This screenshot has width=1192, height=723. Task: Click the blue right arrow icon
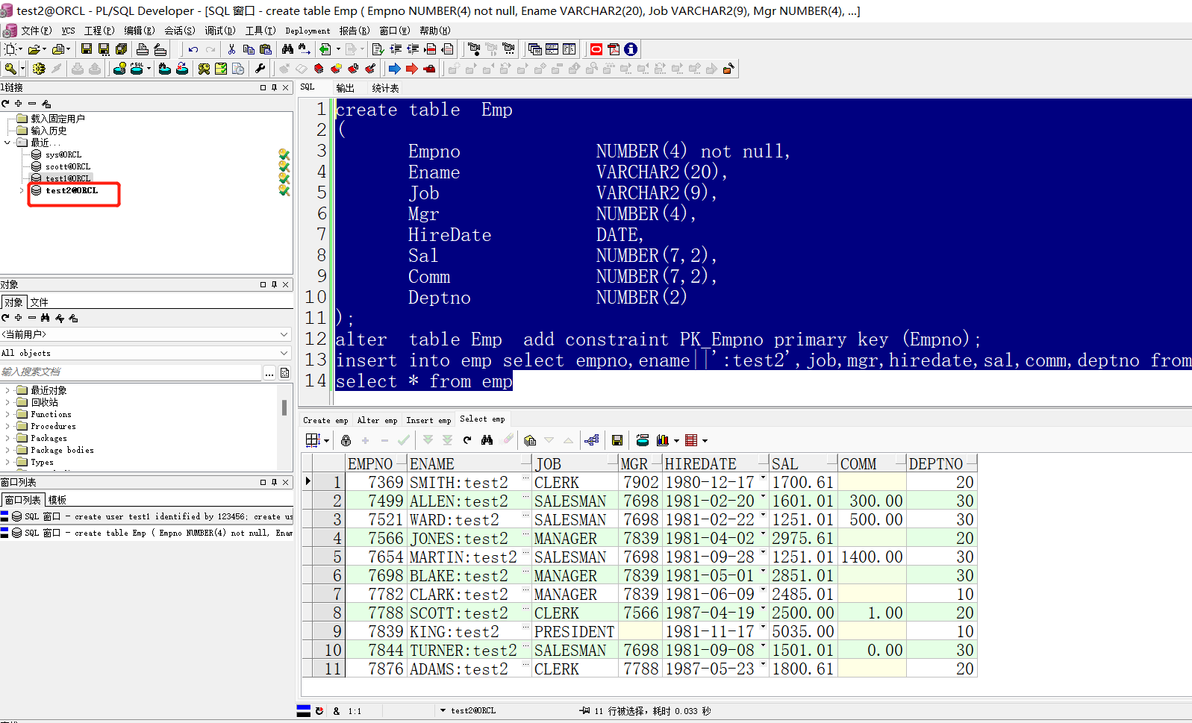pos(394,69)
